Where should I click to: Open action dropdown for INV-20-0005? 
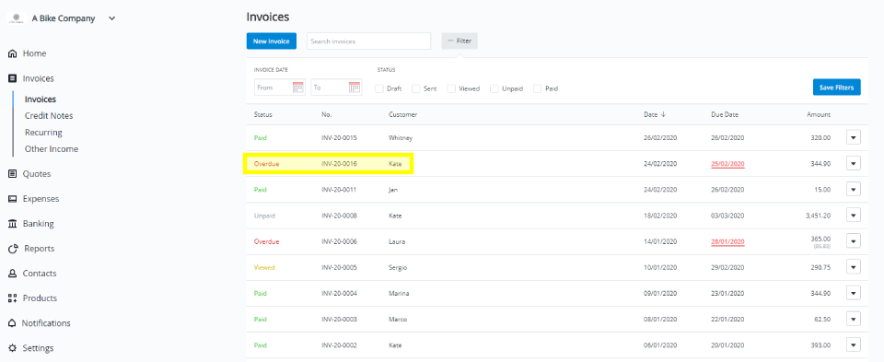[x=853, y=267]
